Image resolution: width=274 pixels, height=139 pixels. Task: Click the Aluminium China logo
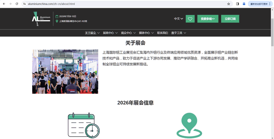[41, 18]
